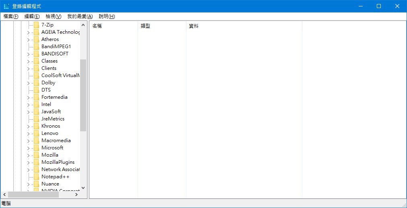Click the Registry Editor icon in title bar
The height and width of the screenshot is (208, 407).
[x=6, y=6]
